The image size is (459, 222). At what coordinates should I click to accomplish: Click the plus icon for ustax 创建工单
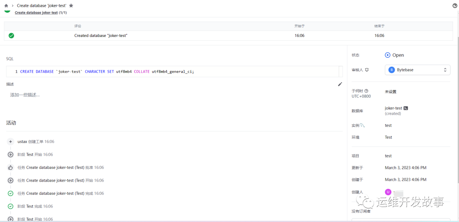coord(11,142)
